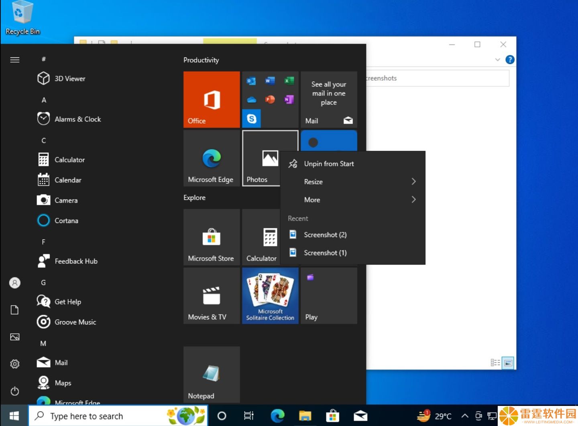
Task: Expand the Start menu hamburger
Action: point(15,60)
